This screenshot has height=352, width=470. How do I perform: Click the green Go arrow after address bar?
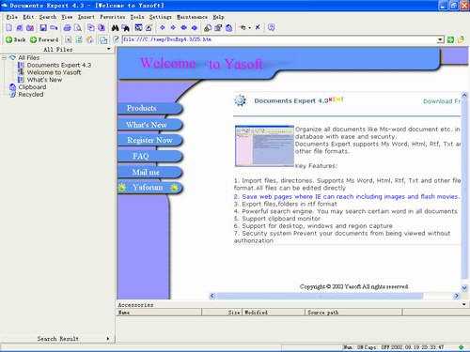coord(450,39)
